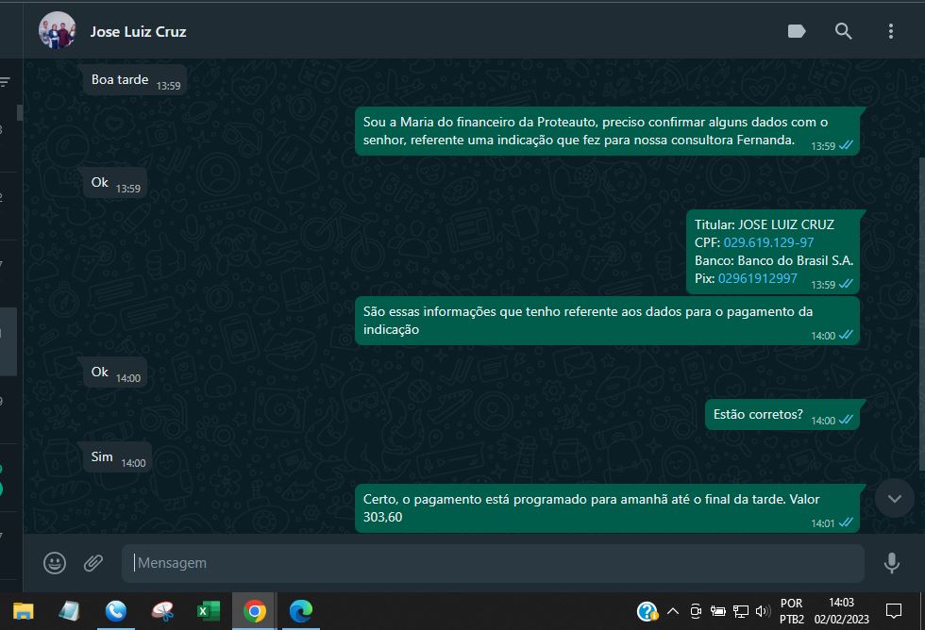Open the Windows notification center
The height and width of the screenshot is (630, 925).
click(x=893, y=611)
